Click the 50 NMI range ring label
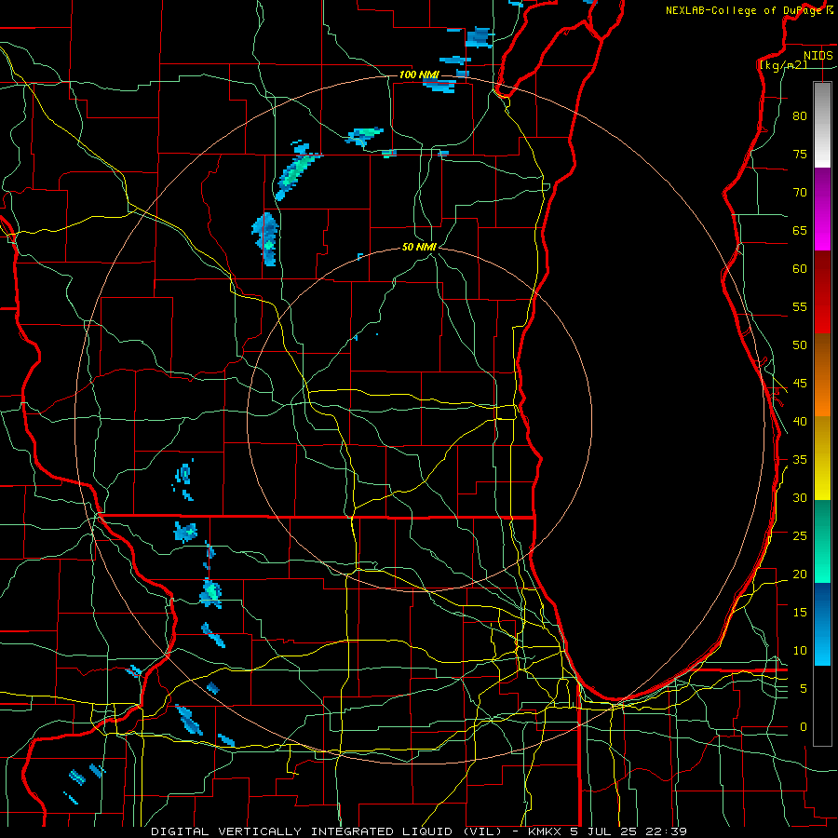Screen dimensions: 838x838 click(420, 247)
